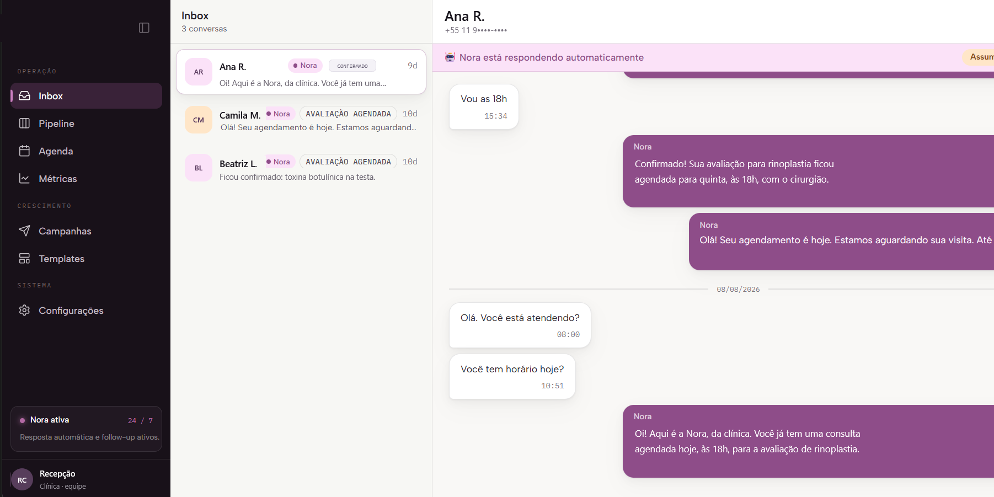Click the 'Você tem horário hoje?' message
The width and height of the screenshot is (994, 497).
coord(512,376)
